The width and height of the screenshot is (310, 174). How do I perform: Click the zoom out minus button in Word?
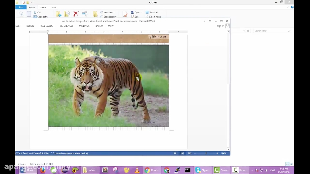pyautogui.click(x=195, y=153)
